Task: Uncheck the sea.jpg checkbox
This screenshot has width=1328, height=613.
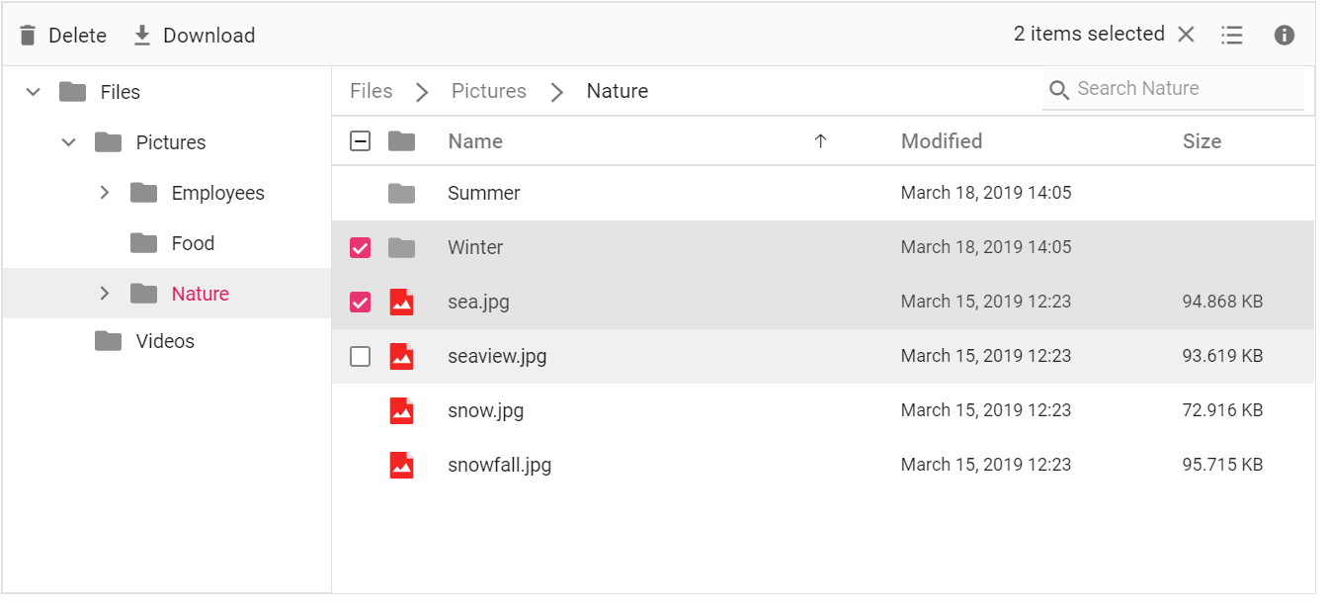Action: pyautogui.click(x=361, y=302)
